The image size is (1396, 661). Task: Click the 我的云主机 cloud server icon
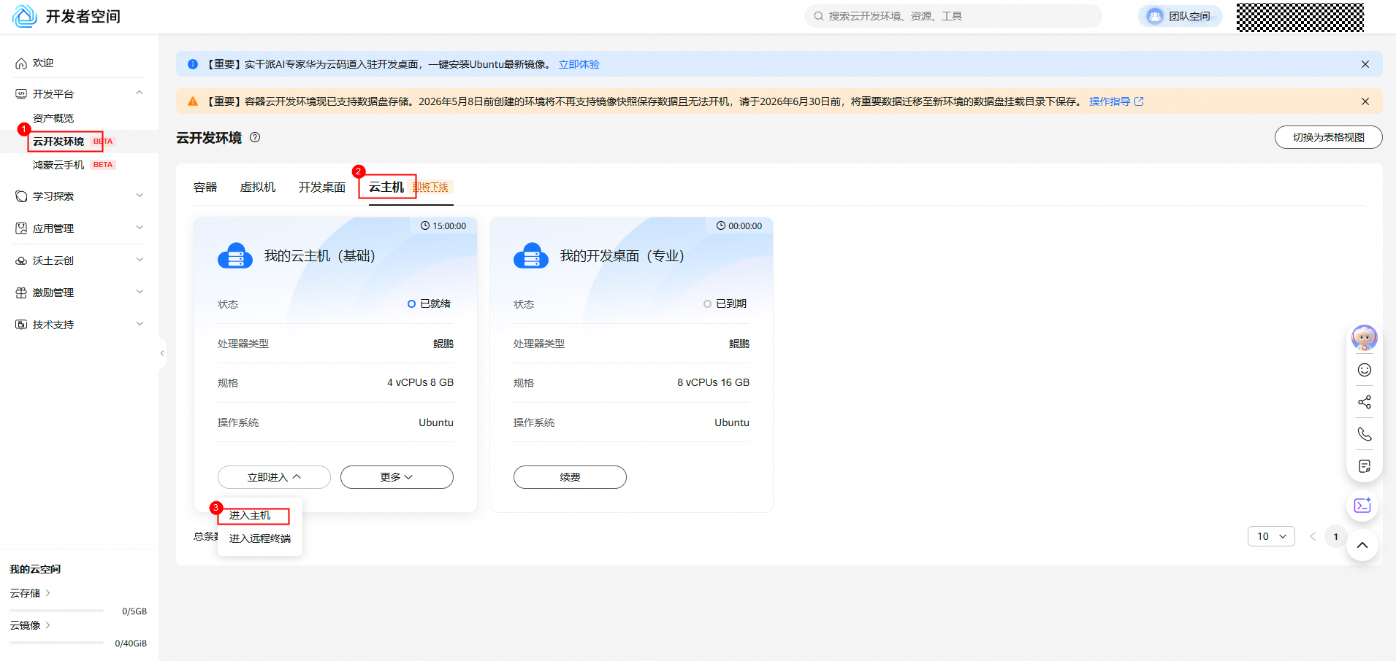coord(235,256)
